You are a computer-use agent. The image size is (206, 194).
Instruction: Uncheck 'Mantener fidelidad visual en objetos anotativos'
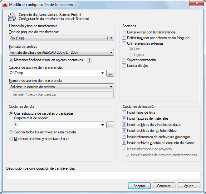tap(11, 60)
